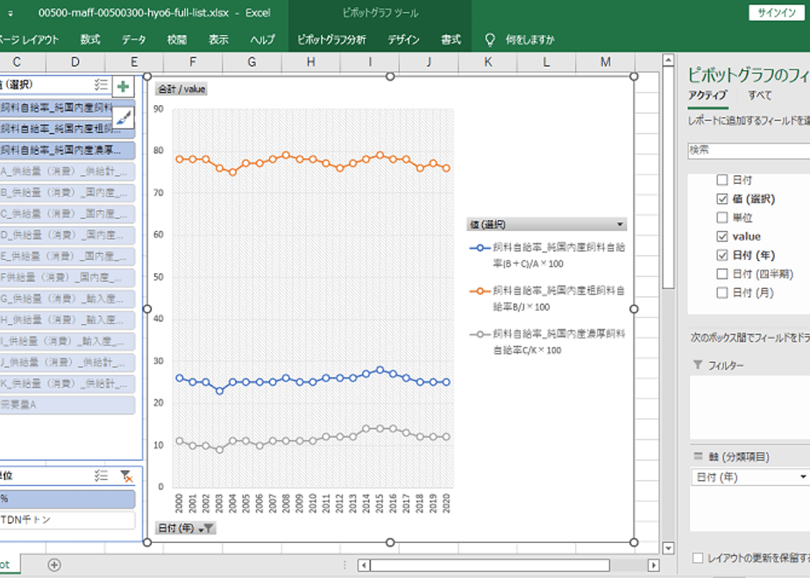810x578 pixels.
Task: Click the blue (B+C)/A×100 legend entry
Action: pos(548,256)
